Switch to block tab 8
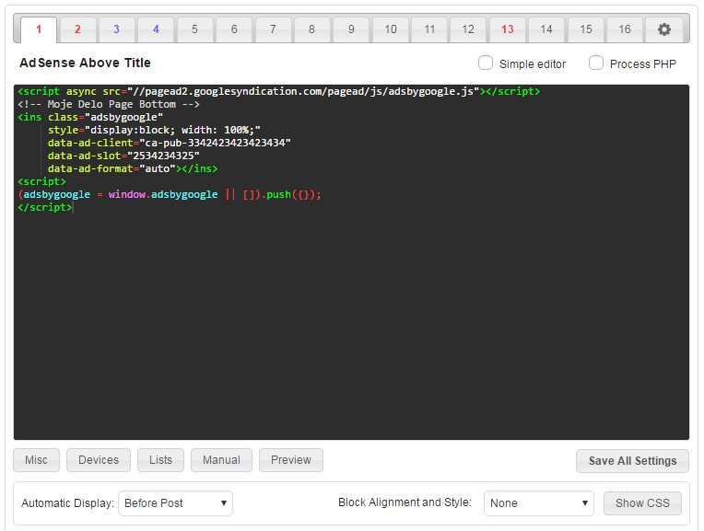704x531 pixels. coord(312,29)
